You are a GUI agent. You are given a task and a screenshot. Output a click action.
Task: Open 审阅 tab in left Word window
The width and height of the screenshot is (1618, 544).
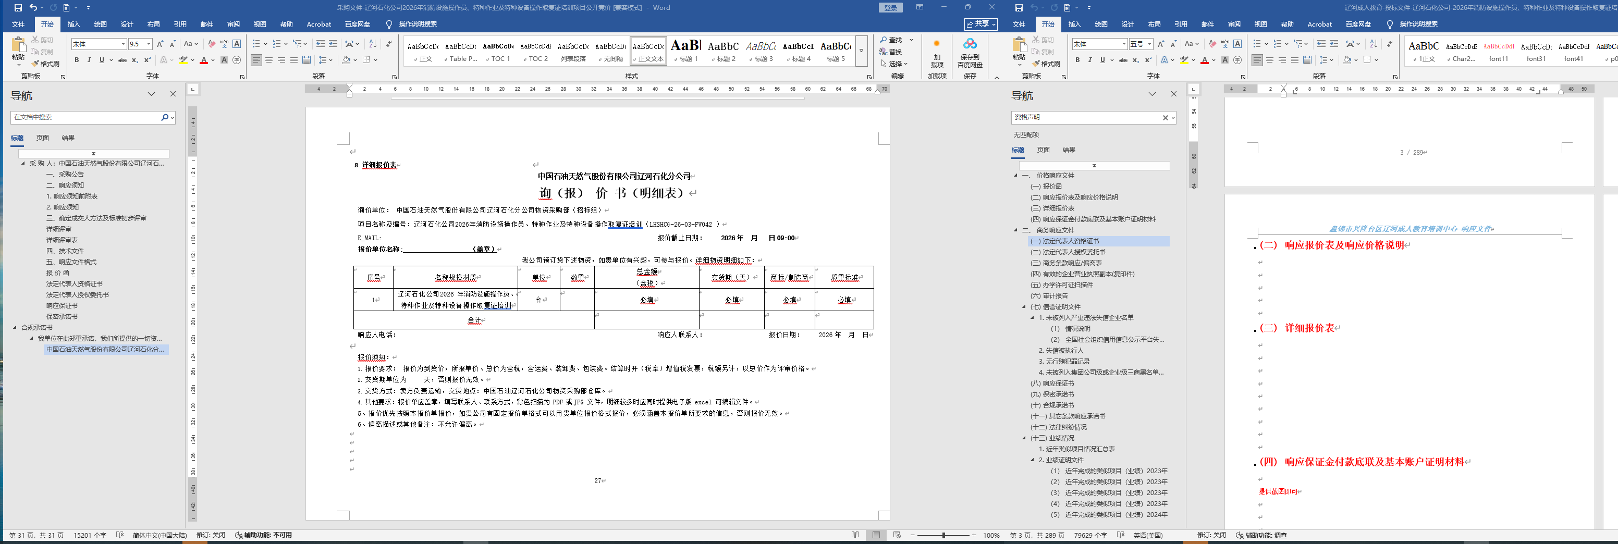(x=234, y=24)
